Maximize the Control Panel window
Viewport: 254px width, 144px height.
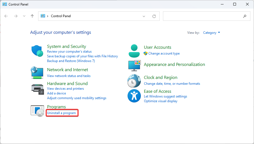[x=235, y=4]
